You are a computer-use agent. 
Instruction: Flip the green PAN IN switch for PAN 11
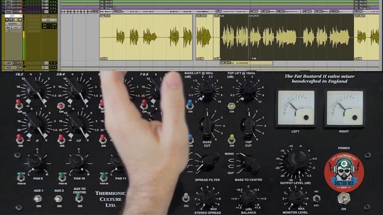[104, 177]
